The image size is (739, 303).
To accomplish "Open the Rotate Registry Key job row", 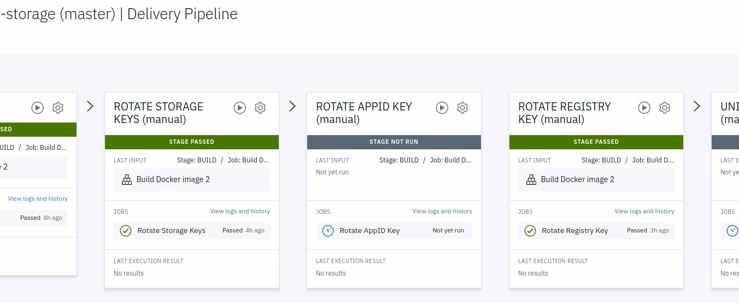I will pyautogui.click(x=574, y=231).
